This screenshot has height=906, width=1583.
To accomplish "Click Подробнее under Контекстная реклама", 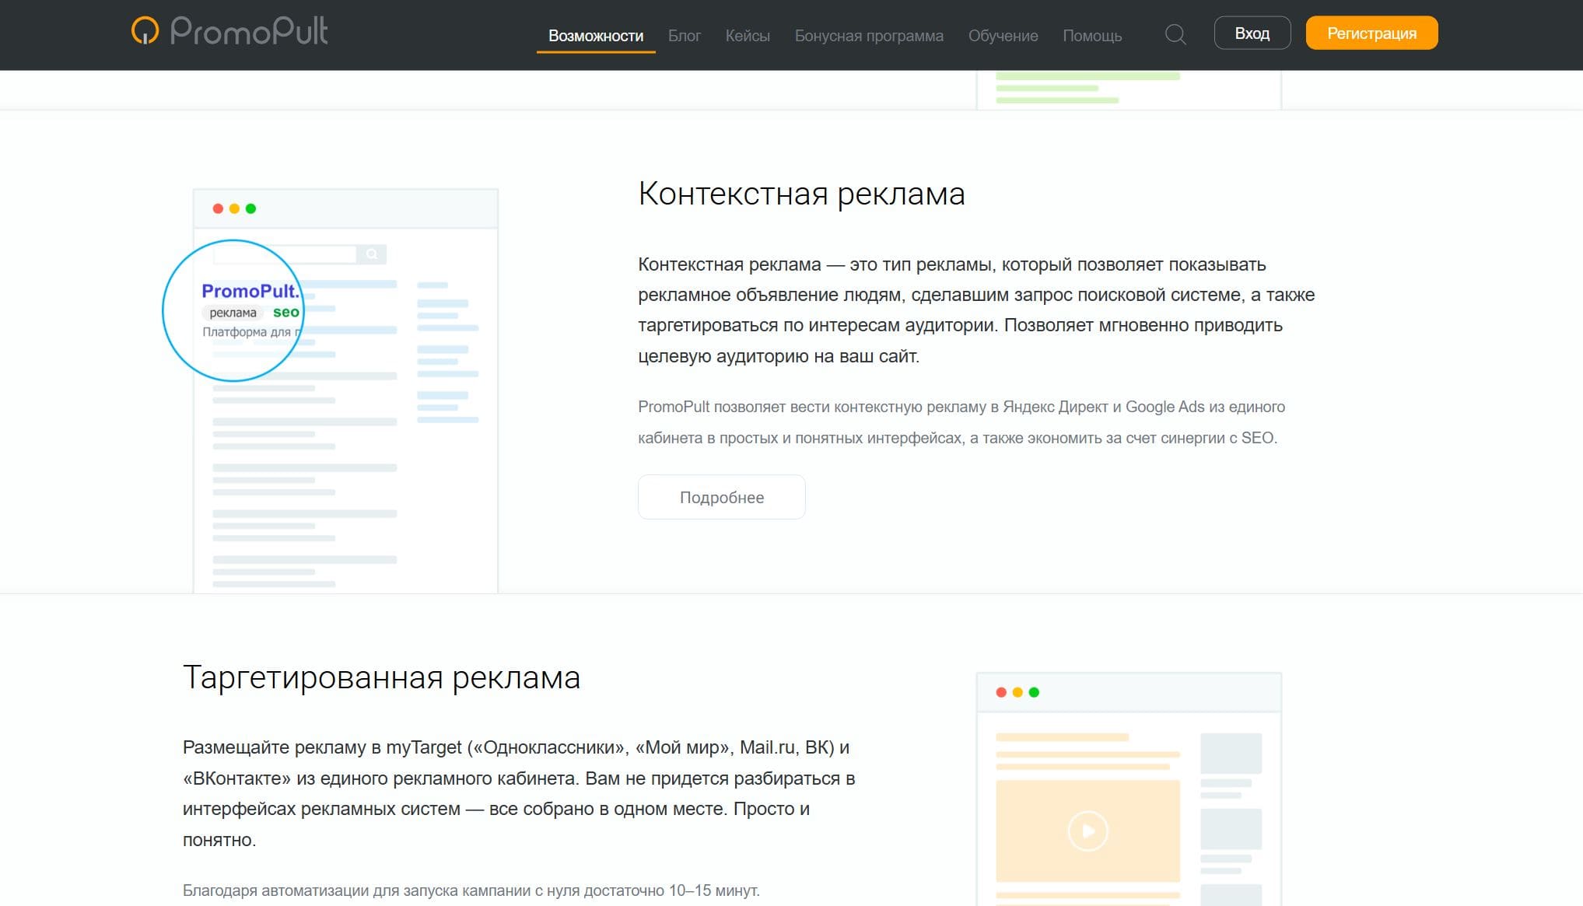I will click(x=721, y=497).
